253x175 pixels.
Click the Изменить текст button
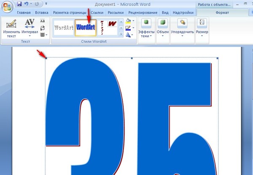[11, 28]
